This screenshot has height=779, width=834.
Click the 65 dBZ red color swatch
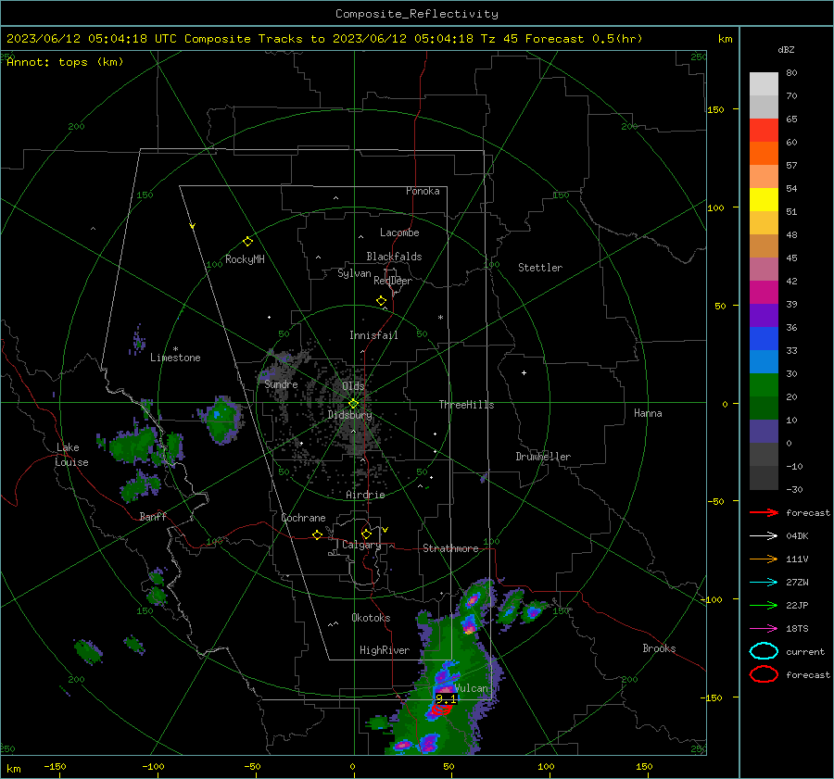coord(764,131)
